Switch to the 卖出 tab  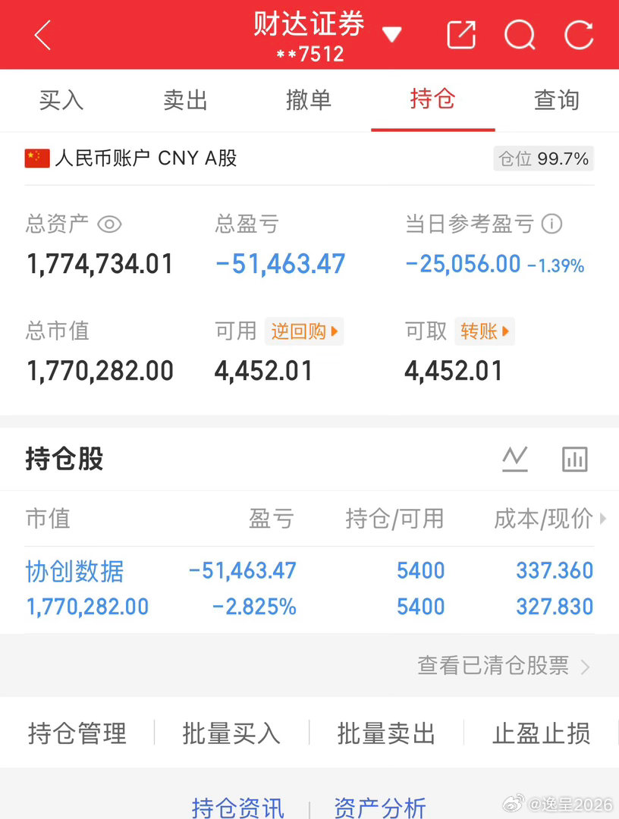point(185,100)
